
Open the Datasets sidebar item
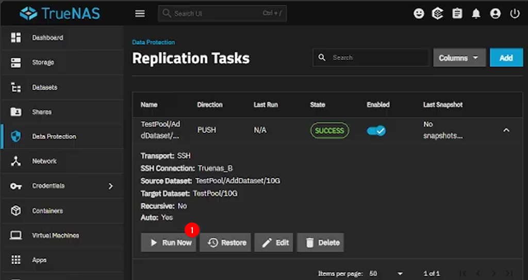(45, 87)
